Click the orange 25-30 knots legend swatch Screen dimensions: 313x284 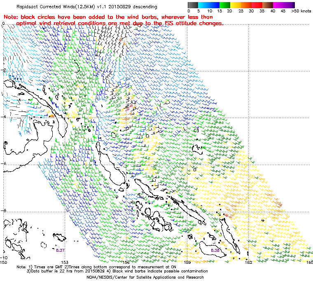pos(246,5)
